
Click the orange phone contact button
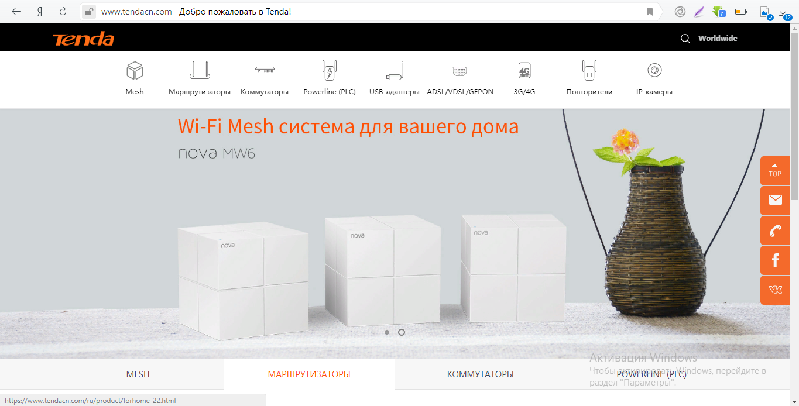tap(775, 230)
